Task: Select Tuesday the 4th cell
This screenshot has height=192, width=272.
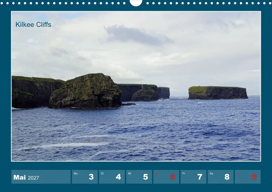Action: tap(112, 177)
